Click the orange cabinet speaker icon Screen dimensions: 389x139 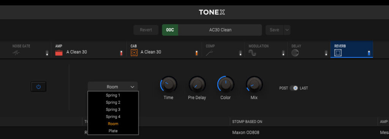pos(134,53)
